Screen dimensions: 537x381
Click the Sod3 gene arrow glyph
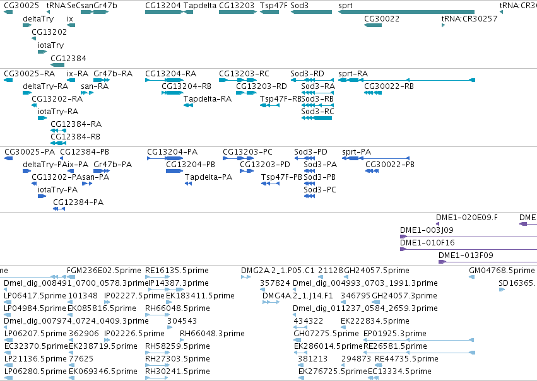click(311, 12)
